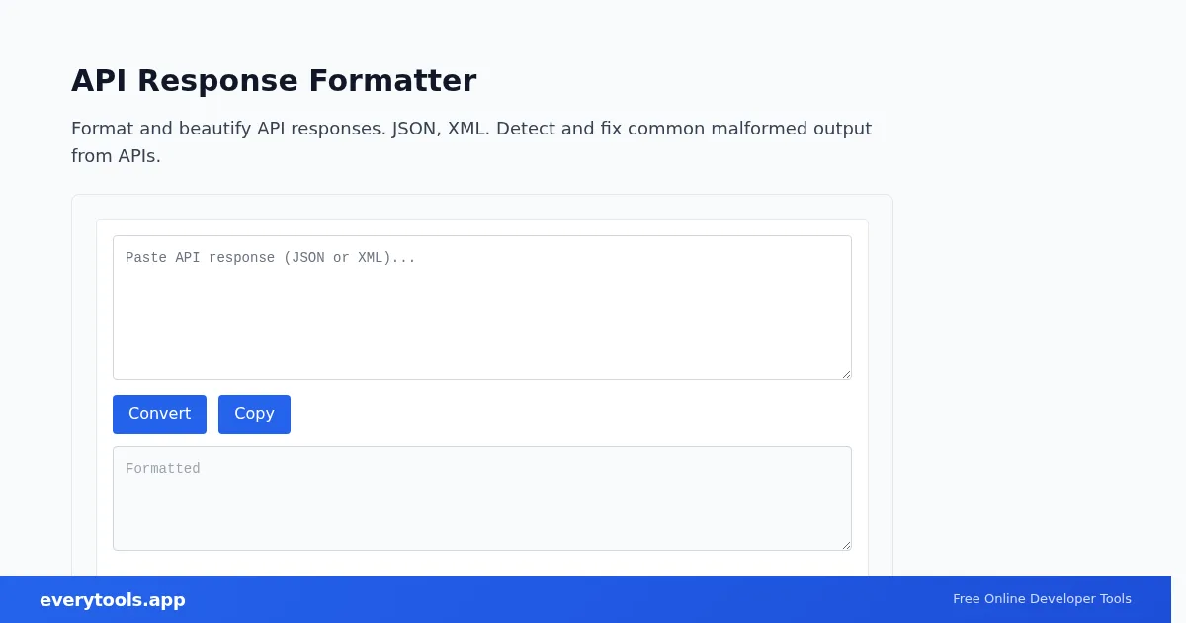Grab the Formatted textarea resize handle
Screen dimensions: 1186x623
coord(845,544)
